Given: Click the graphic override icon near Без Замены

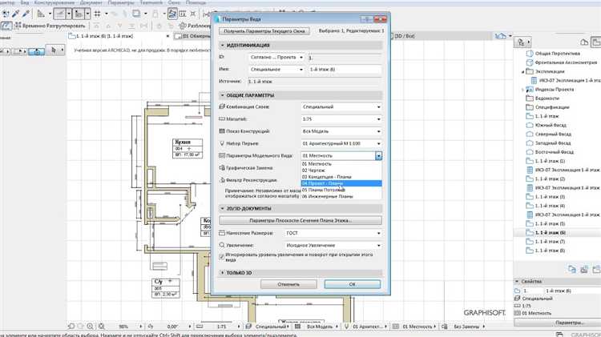Looking at the screenshot, I should 445,327.
